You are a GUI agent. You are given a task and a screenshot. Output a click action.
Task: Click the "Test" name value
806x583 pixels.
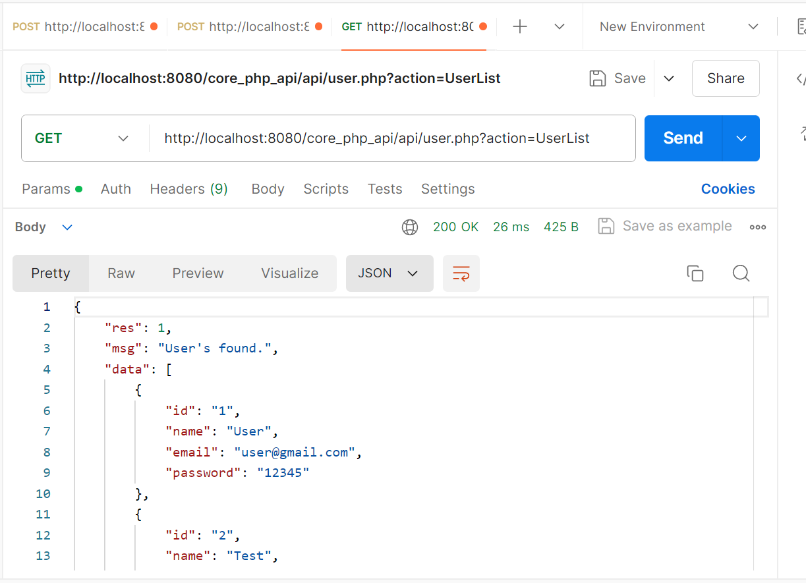249,556
